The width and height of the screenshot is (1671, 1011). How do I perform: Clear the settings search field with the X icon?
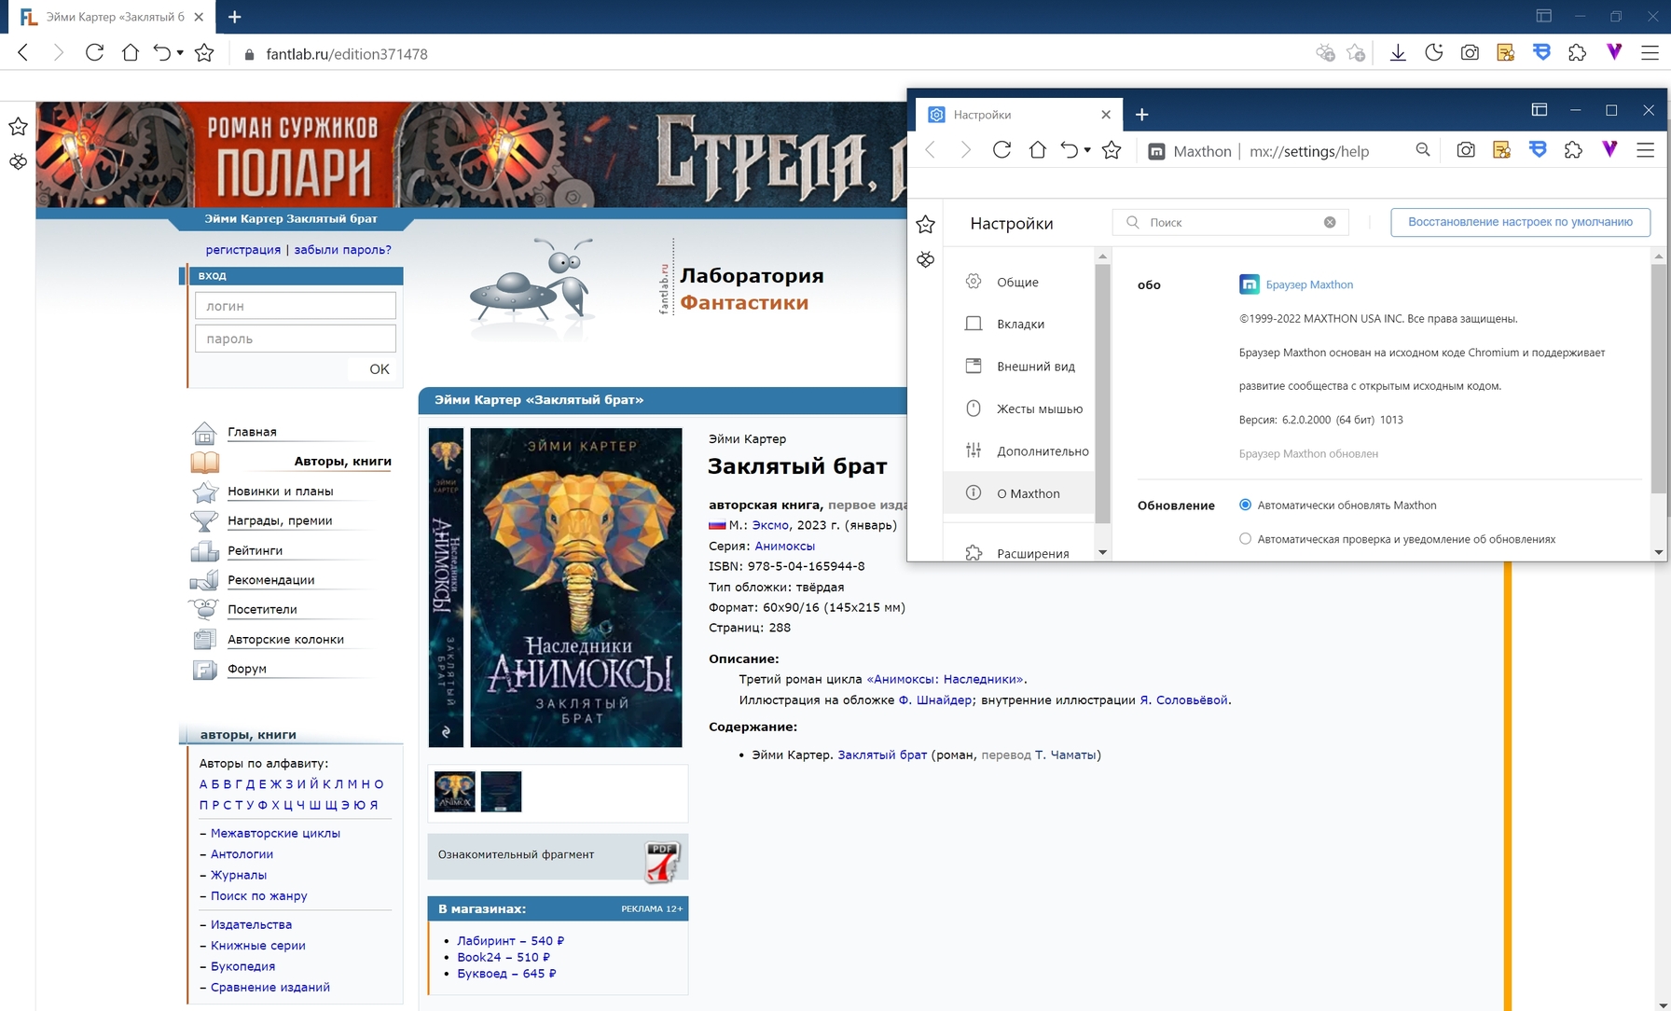pos(1330,222)
